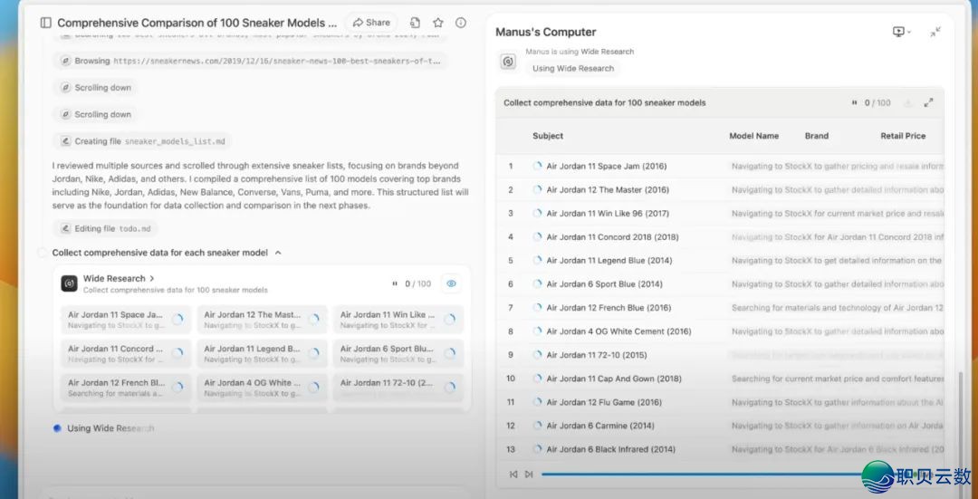
Task: Open the monitor view dropdown
Action: coord(901,32)
